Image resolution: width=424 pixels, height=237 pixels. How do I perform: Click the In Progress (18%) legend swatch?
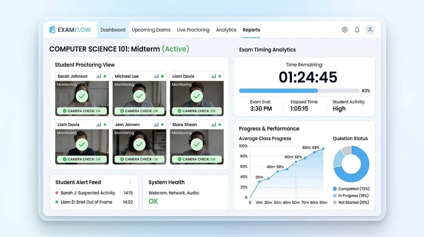coord(335,196)
